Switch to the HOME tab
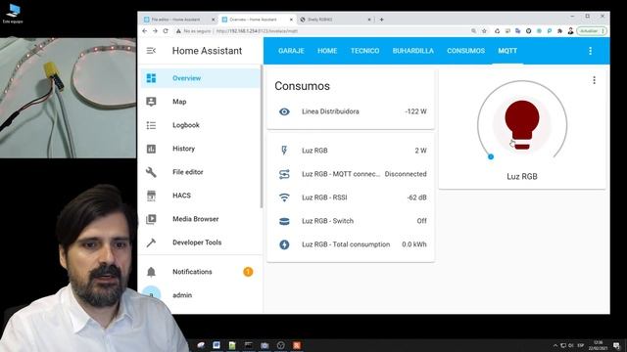The height and width of the screenshot is (352, 627). (x=327, y=51)
